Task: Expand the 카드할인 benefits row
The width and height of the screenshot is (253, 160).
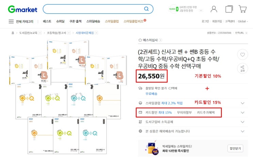Action: coord(242,112)
